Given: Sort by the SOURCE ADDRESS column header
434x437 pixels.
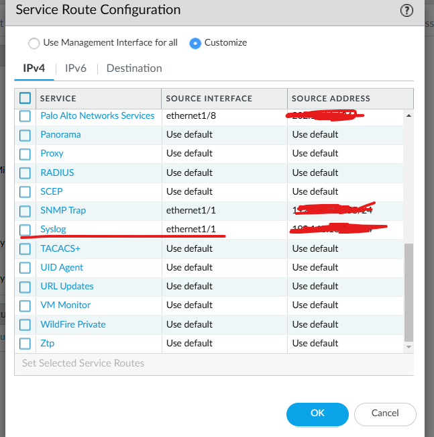Looking at the screenshot, I should (x=350, y=99).
